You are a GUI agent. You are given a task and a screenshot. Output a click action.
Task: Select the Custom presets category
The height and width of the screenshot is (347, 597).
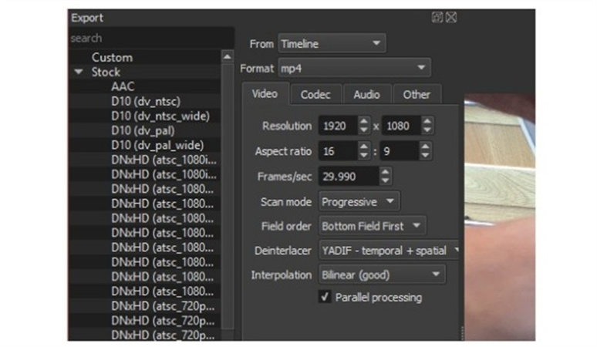[112, 57]
